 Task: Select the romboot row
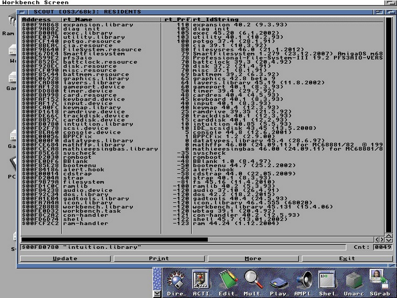(202, 157)
